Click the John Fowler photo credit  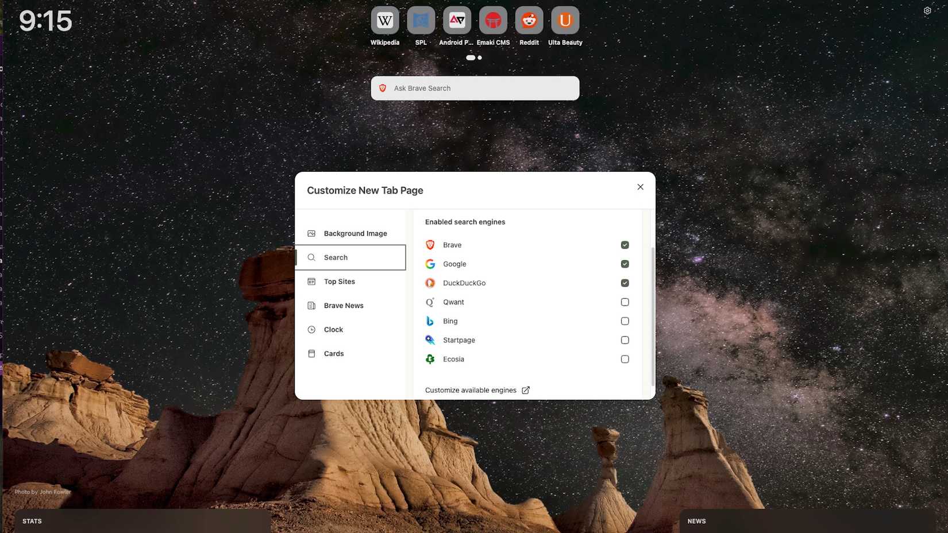tap(42, 492)
